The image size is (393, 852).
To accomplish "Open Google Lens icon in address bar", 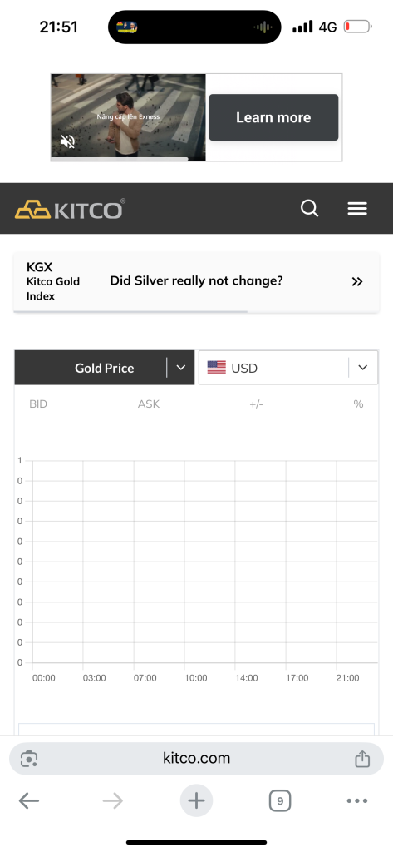I will click(29, 759).
